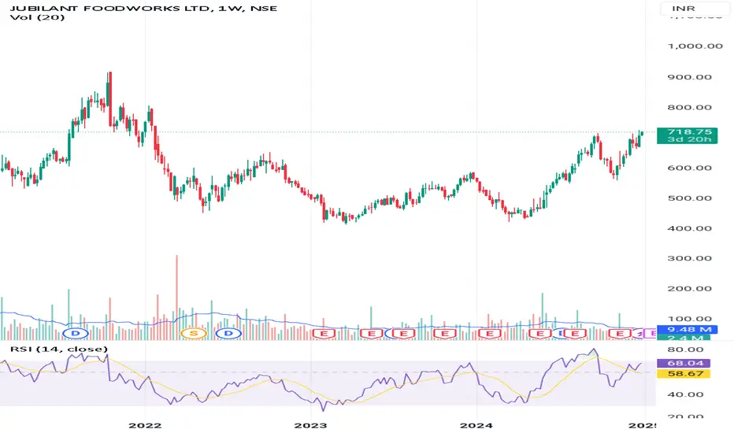
Task: Select the Vol (20) indicator label
Action: pos(37,17)
